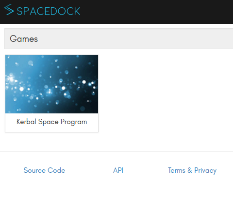
Task: Click the word Privacy in the footer
Action: [x=205, y=171]
